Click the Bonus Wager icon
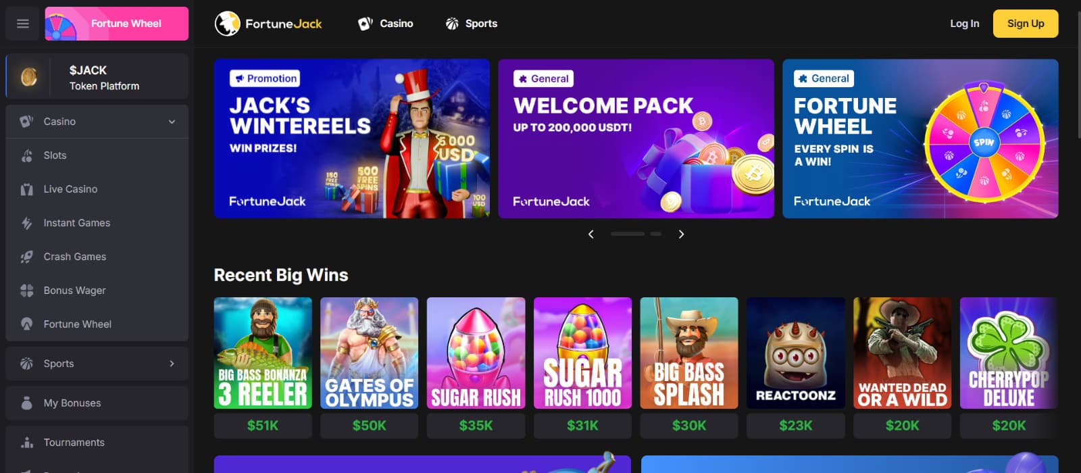1081x473 pixels. [x=27, y=291]
